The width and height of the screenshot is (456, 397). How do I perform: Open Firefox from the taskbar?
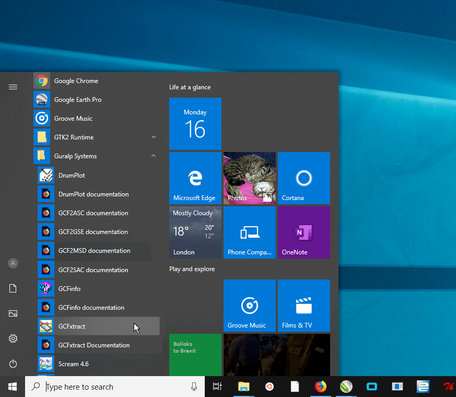(x=321, y=387)
